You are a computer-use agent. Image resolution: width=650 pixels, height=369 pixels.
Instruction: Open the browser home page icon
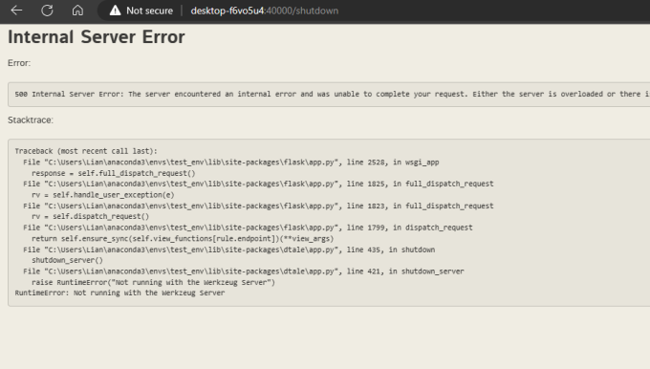click(x=77, y=11)
